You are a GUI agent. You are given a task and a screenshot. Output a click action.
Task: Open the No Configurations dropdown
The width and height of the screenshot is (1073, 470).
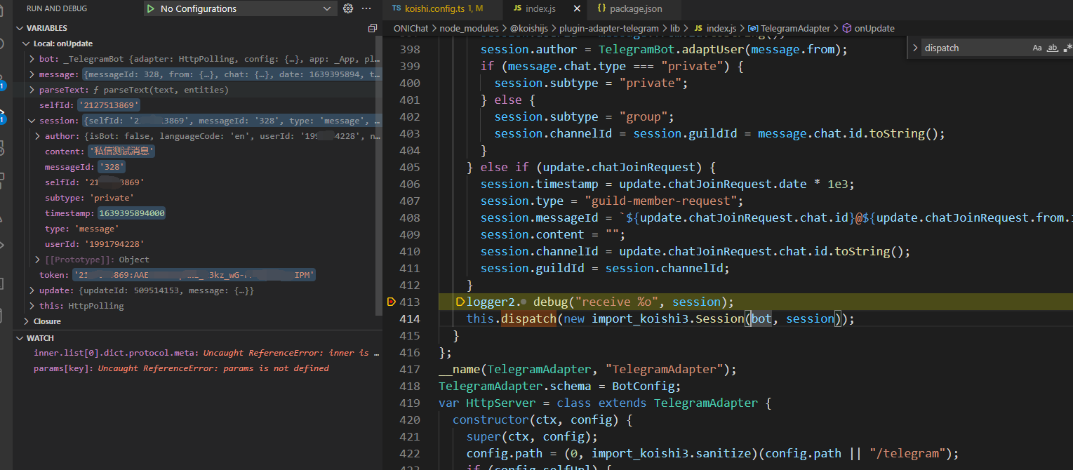pyautogui.click(x=241, y=8)
